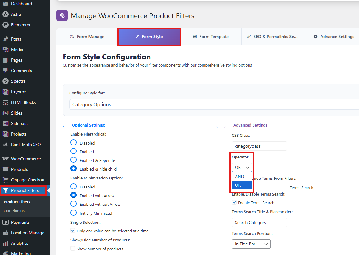
Task: Click the Spectra logo icon
Action: click(6, 81)
